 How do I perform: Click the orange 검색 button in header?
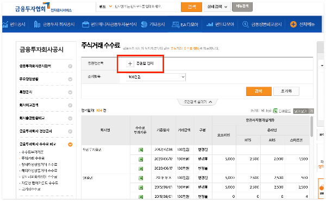tap(191, 7)
